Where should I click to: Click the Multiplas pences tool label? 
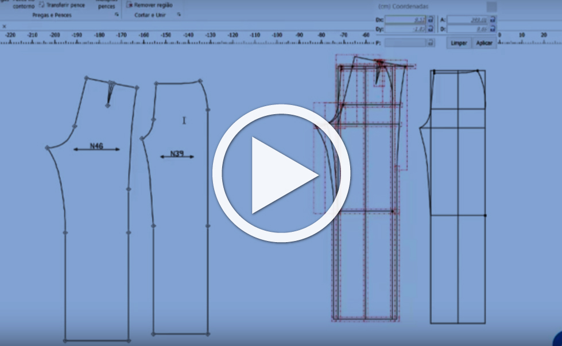(x=106, y=4)
